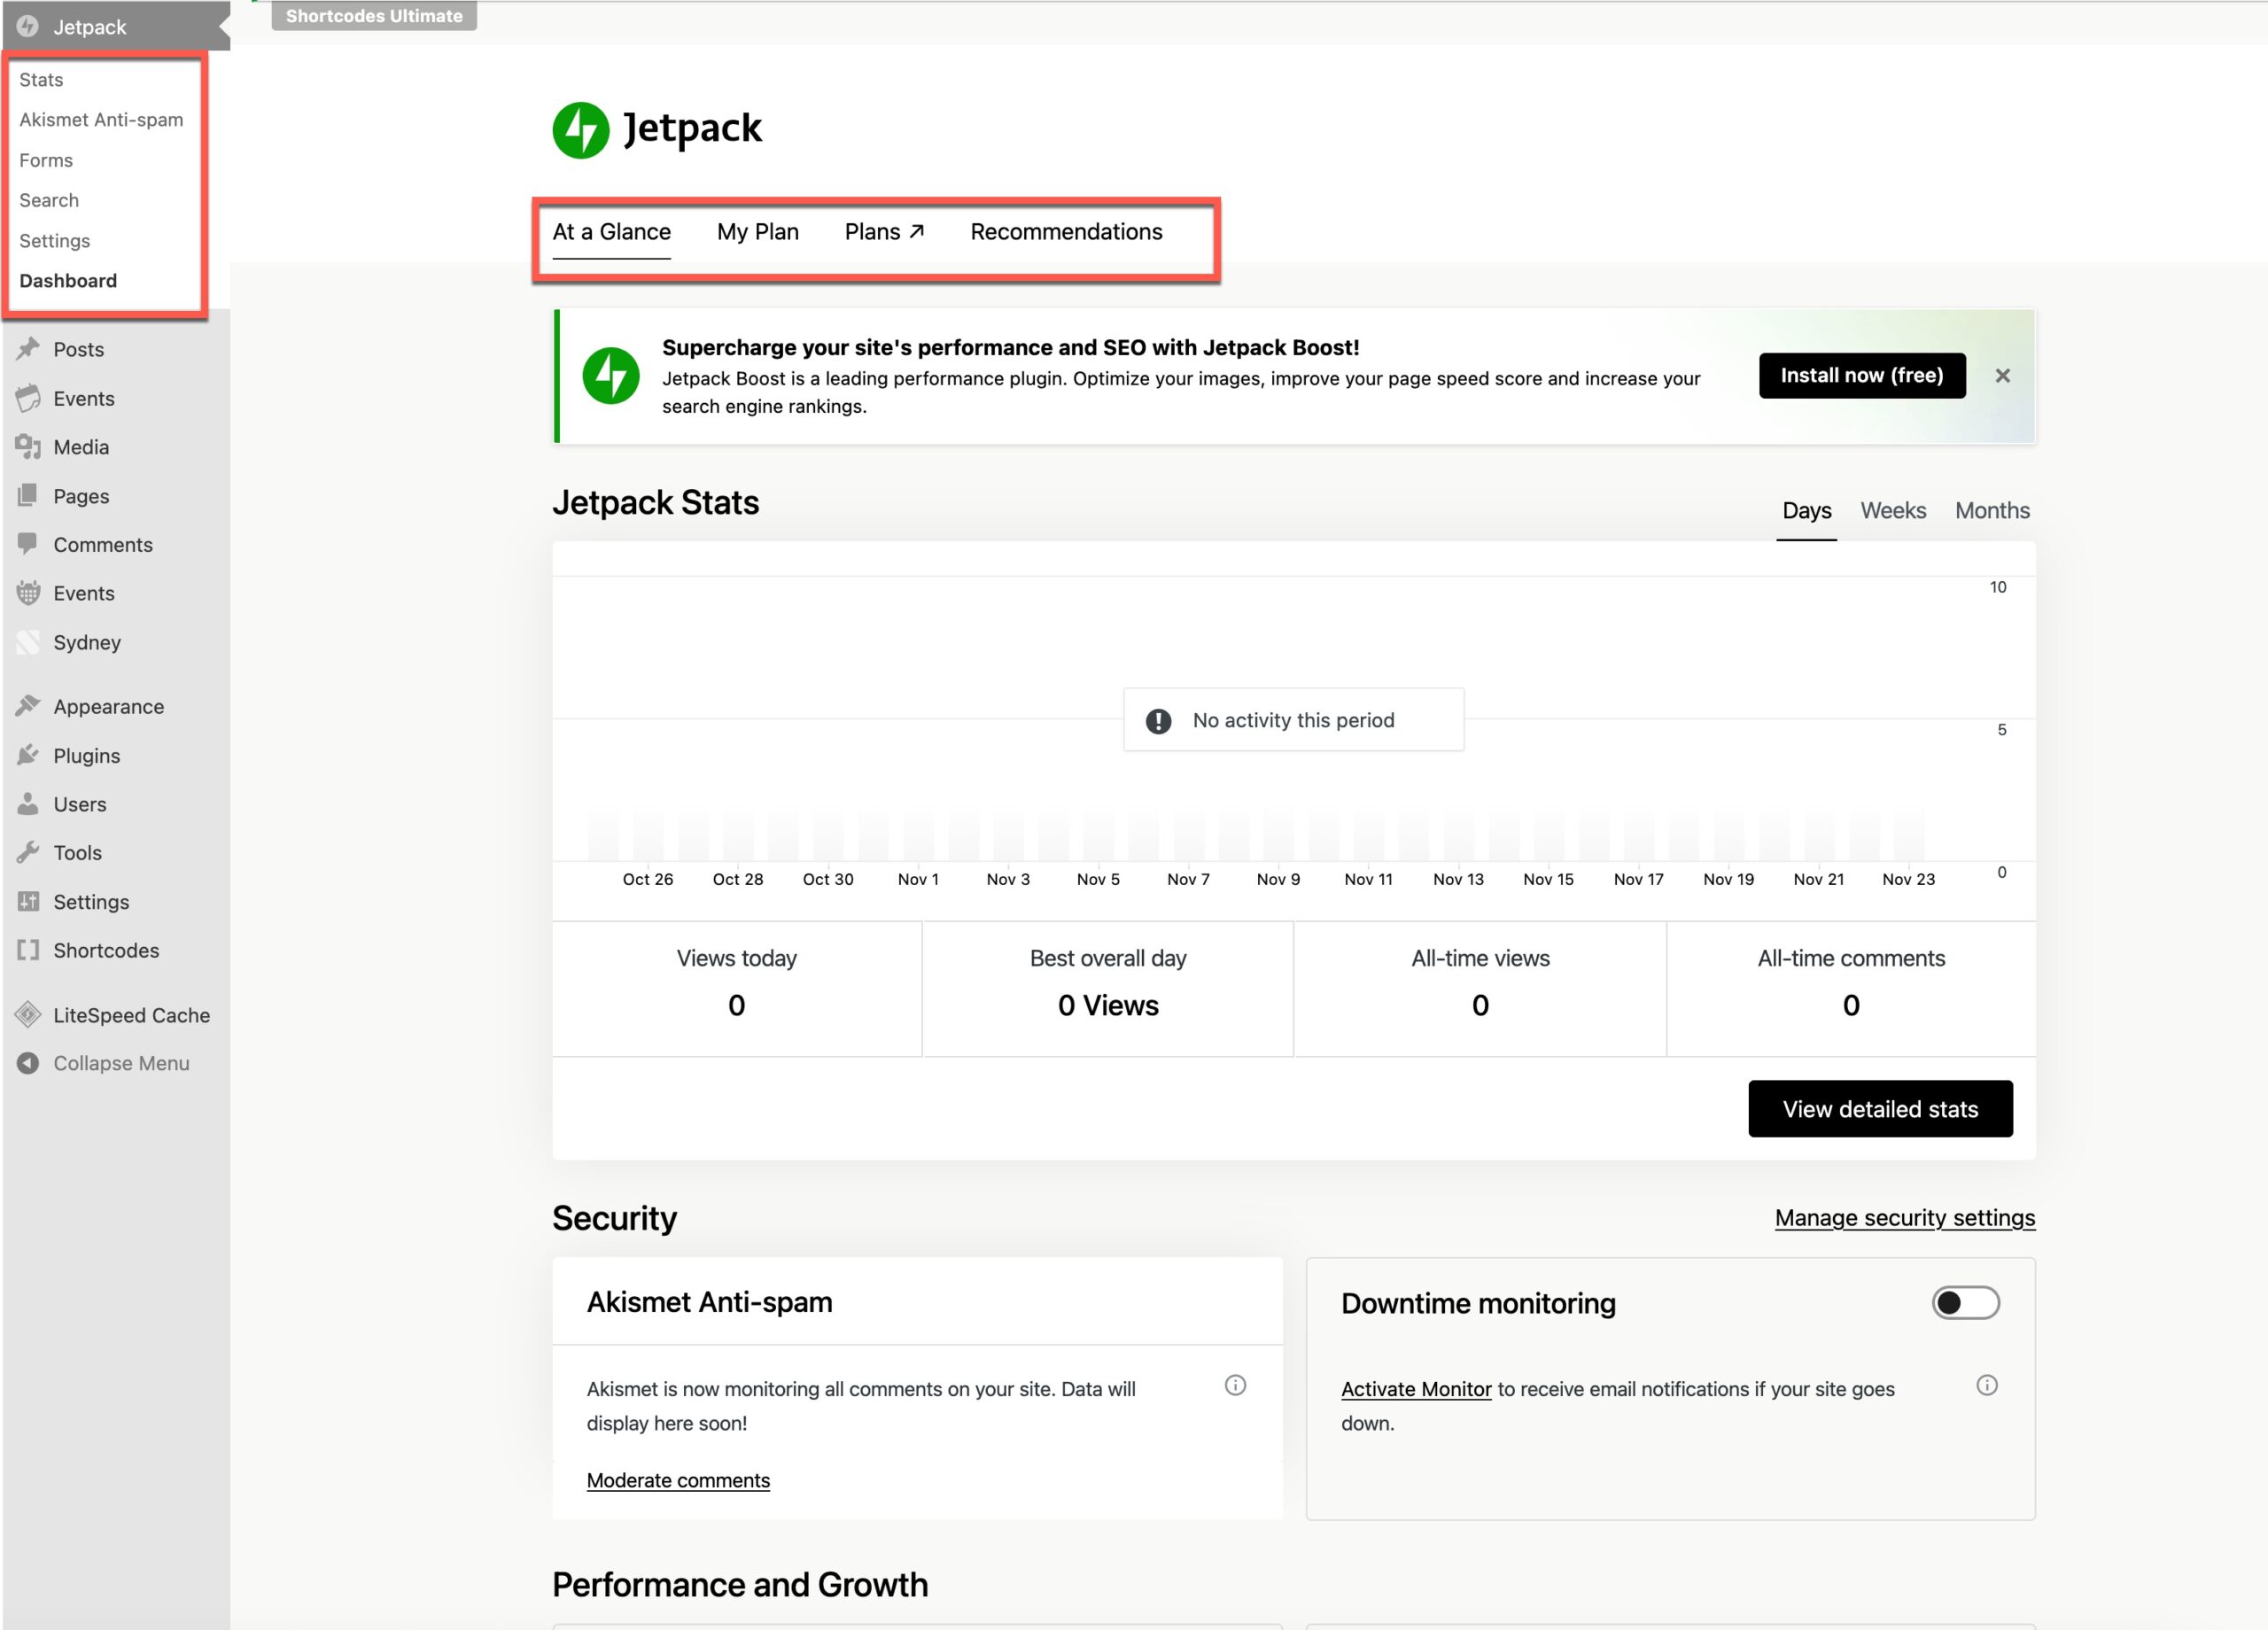The height and width of the screenshot is (1630, 2268).
Task: Open the At a Glance tab
Action: pos(612,232)
